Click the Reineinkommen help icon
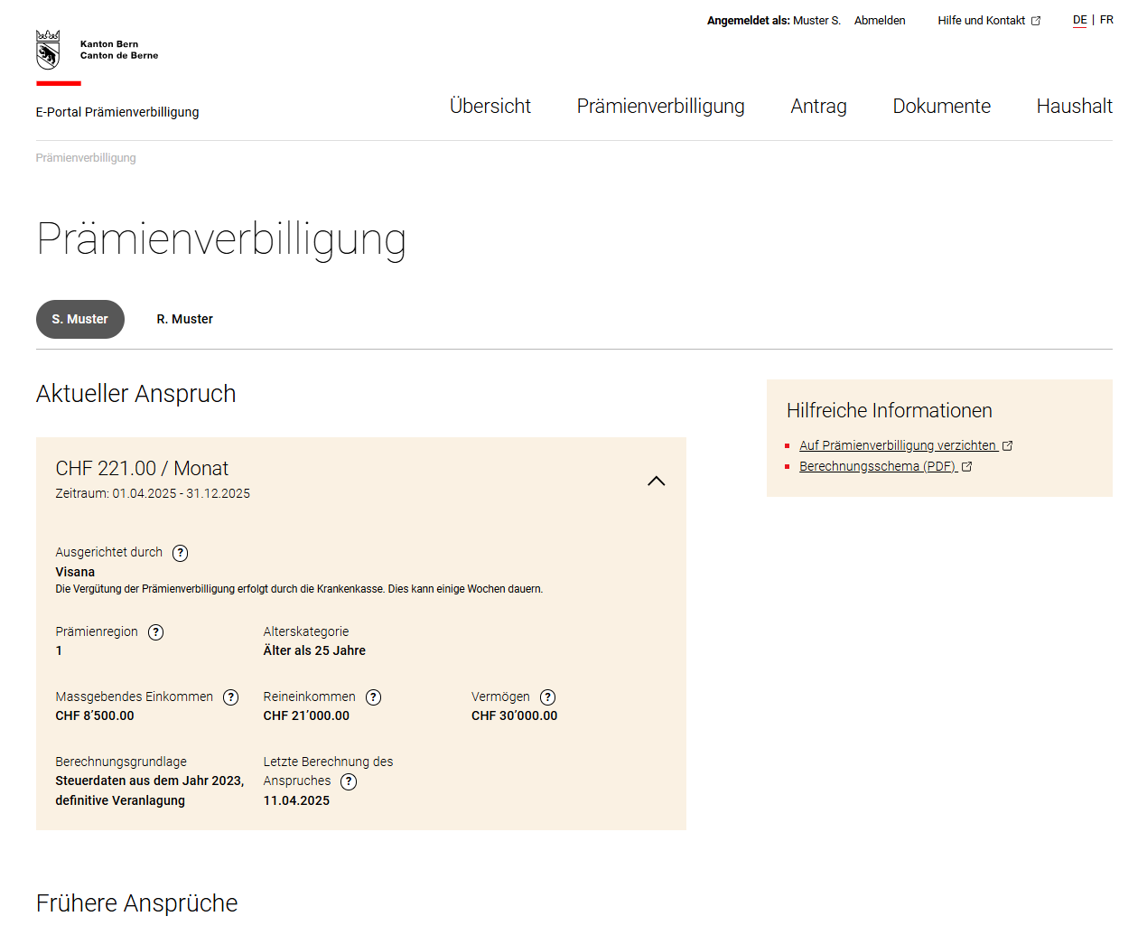 pyautogui.click(x=374, y=697)
